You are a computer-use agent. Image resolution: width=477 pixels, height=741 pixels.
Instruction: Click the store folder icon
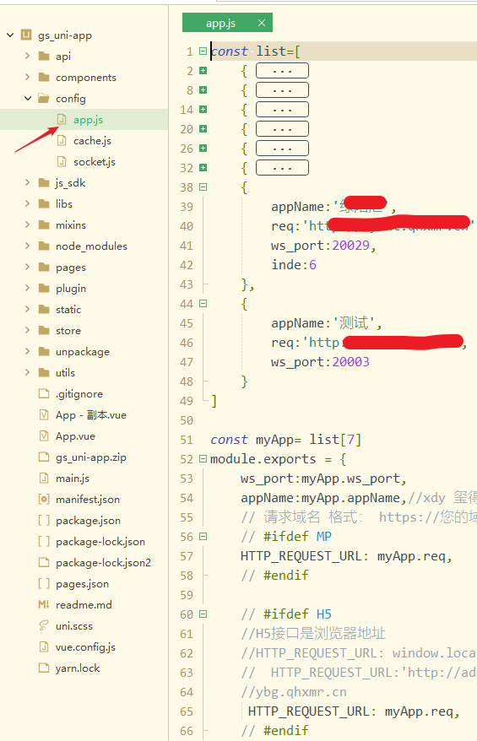pyautogui.click(x=44, y=330)
